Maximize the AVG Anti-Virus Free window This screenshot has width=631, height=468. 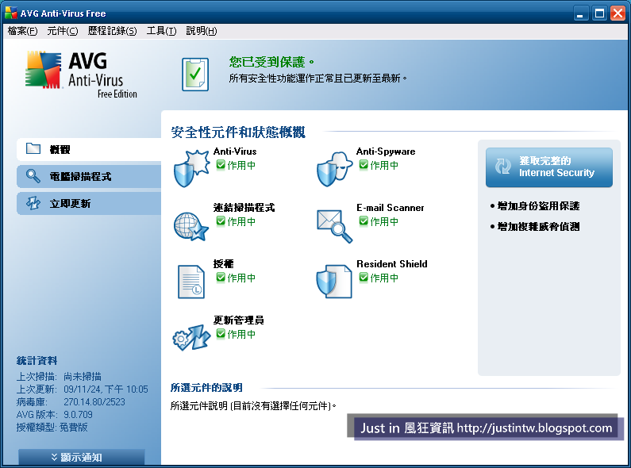[x=599, y=13]
